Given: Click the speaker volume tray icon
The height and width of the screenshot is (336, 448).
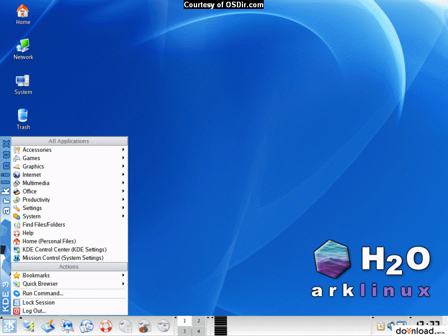Looking at the screenshot, I should (390, 326).
